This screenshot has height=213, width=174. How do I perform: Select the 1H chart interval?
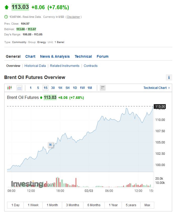[x=60, y=88]
